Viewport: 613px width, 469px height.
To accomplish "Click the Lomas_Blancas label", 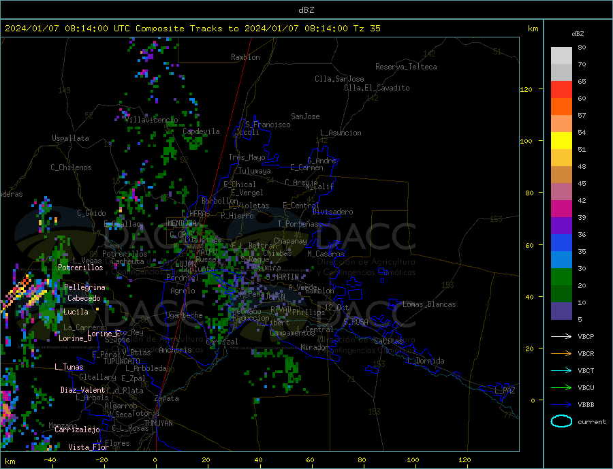I will point(429,304).
